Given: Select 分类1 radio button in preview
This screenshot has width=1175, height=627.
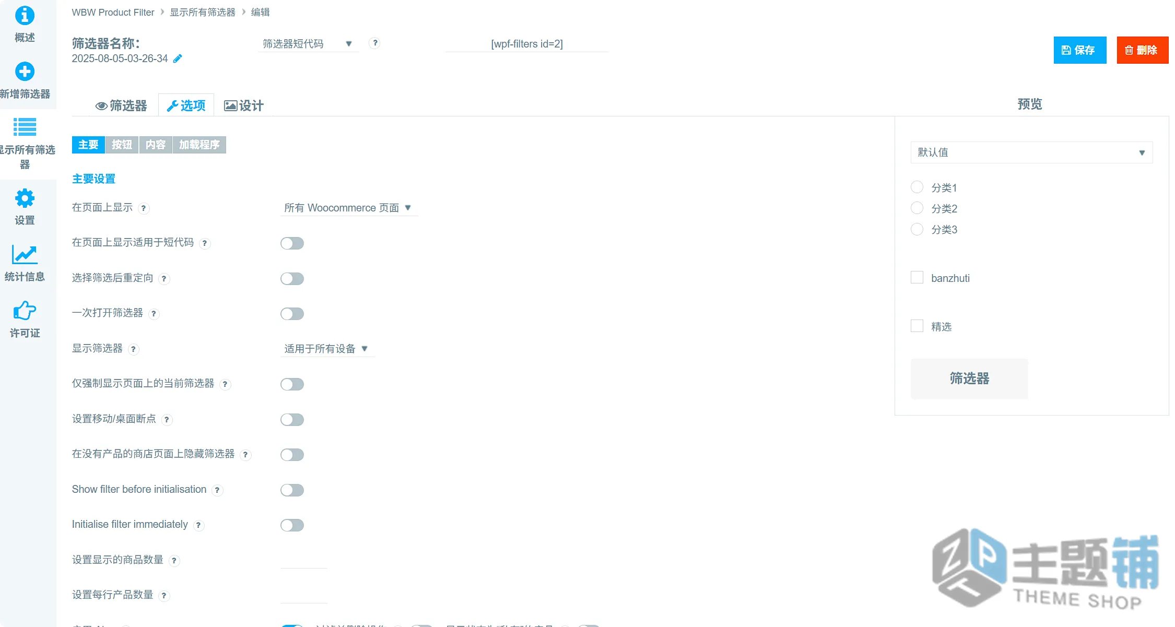Looking at the screenshot, I should coord(917,187).
